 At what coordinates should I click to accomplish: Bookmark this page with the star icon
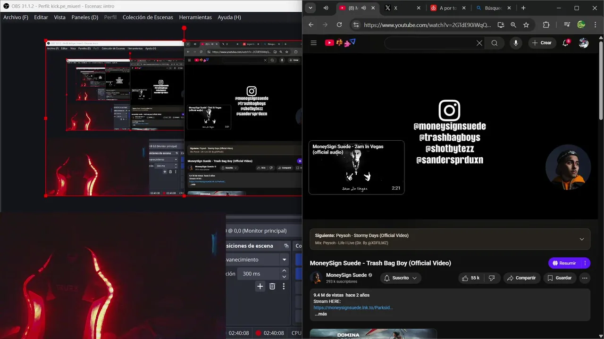526,25
